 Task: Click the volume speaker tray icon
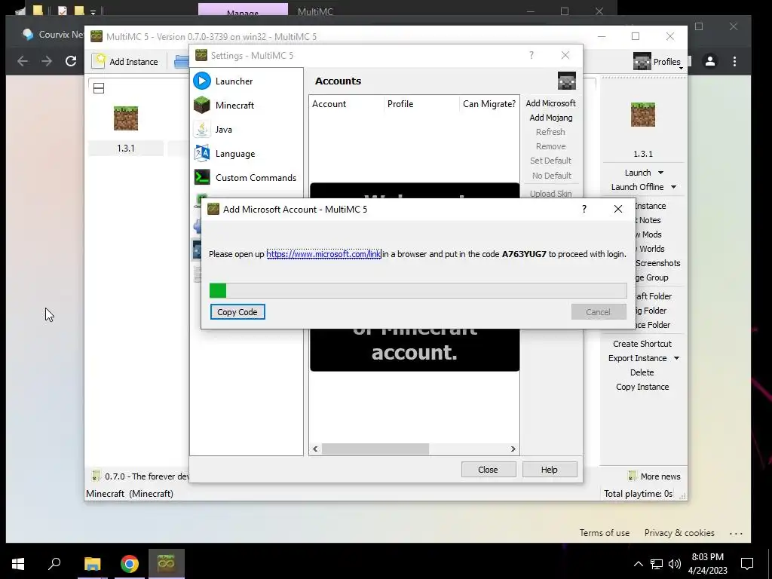(x=675, y=564)
